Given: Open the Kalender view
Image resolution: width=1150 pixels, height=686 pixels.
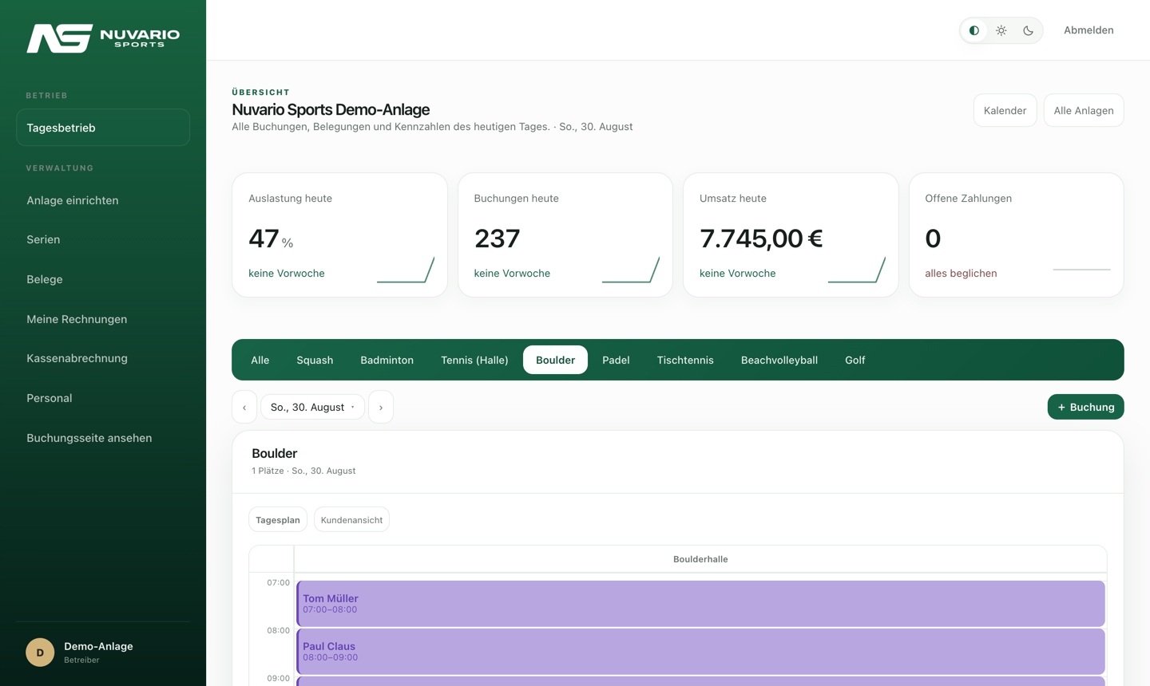Looking at the screenshot, I should [x=1005, y=110].
